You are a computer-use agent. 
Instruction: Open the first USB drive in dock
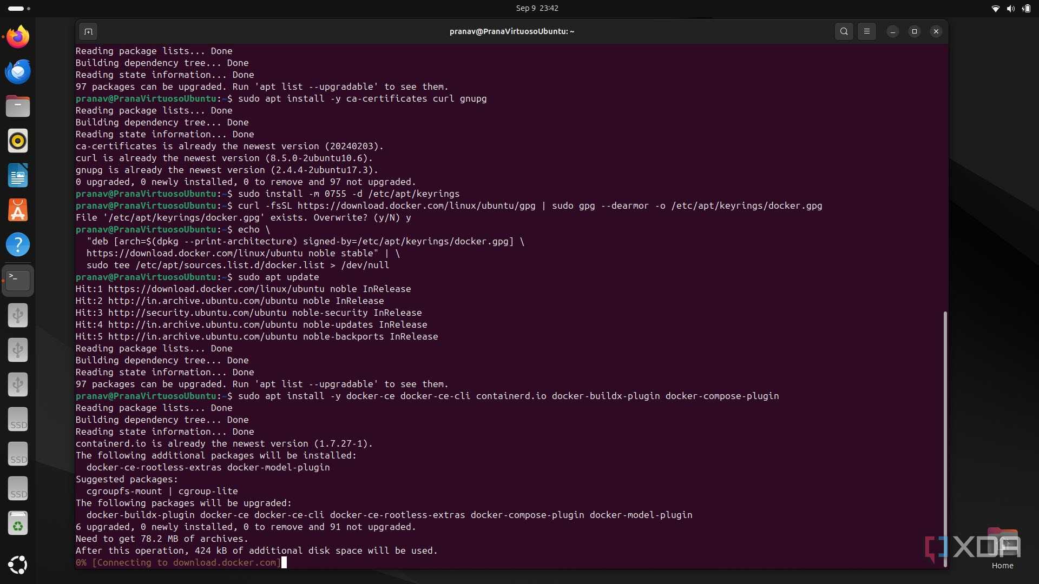(18, 315)
